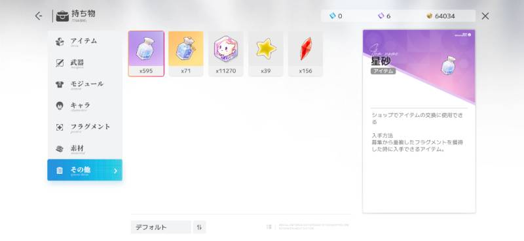Open the フラグメント category tab
Screen dimensions: 524x241
(85, 127)
